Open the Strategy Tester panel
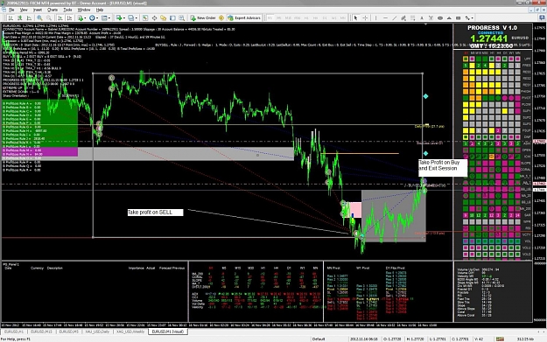 (x=182, y=17)
